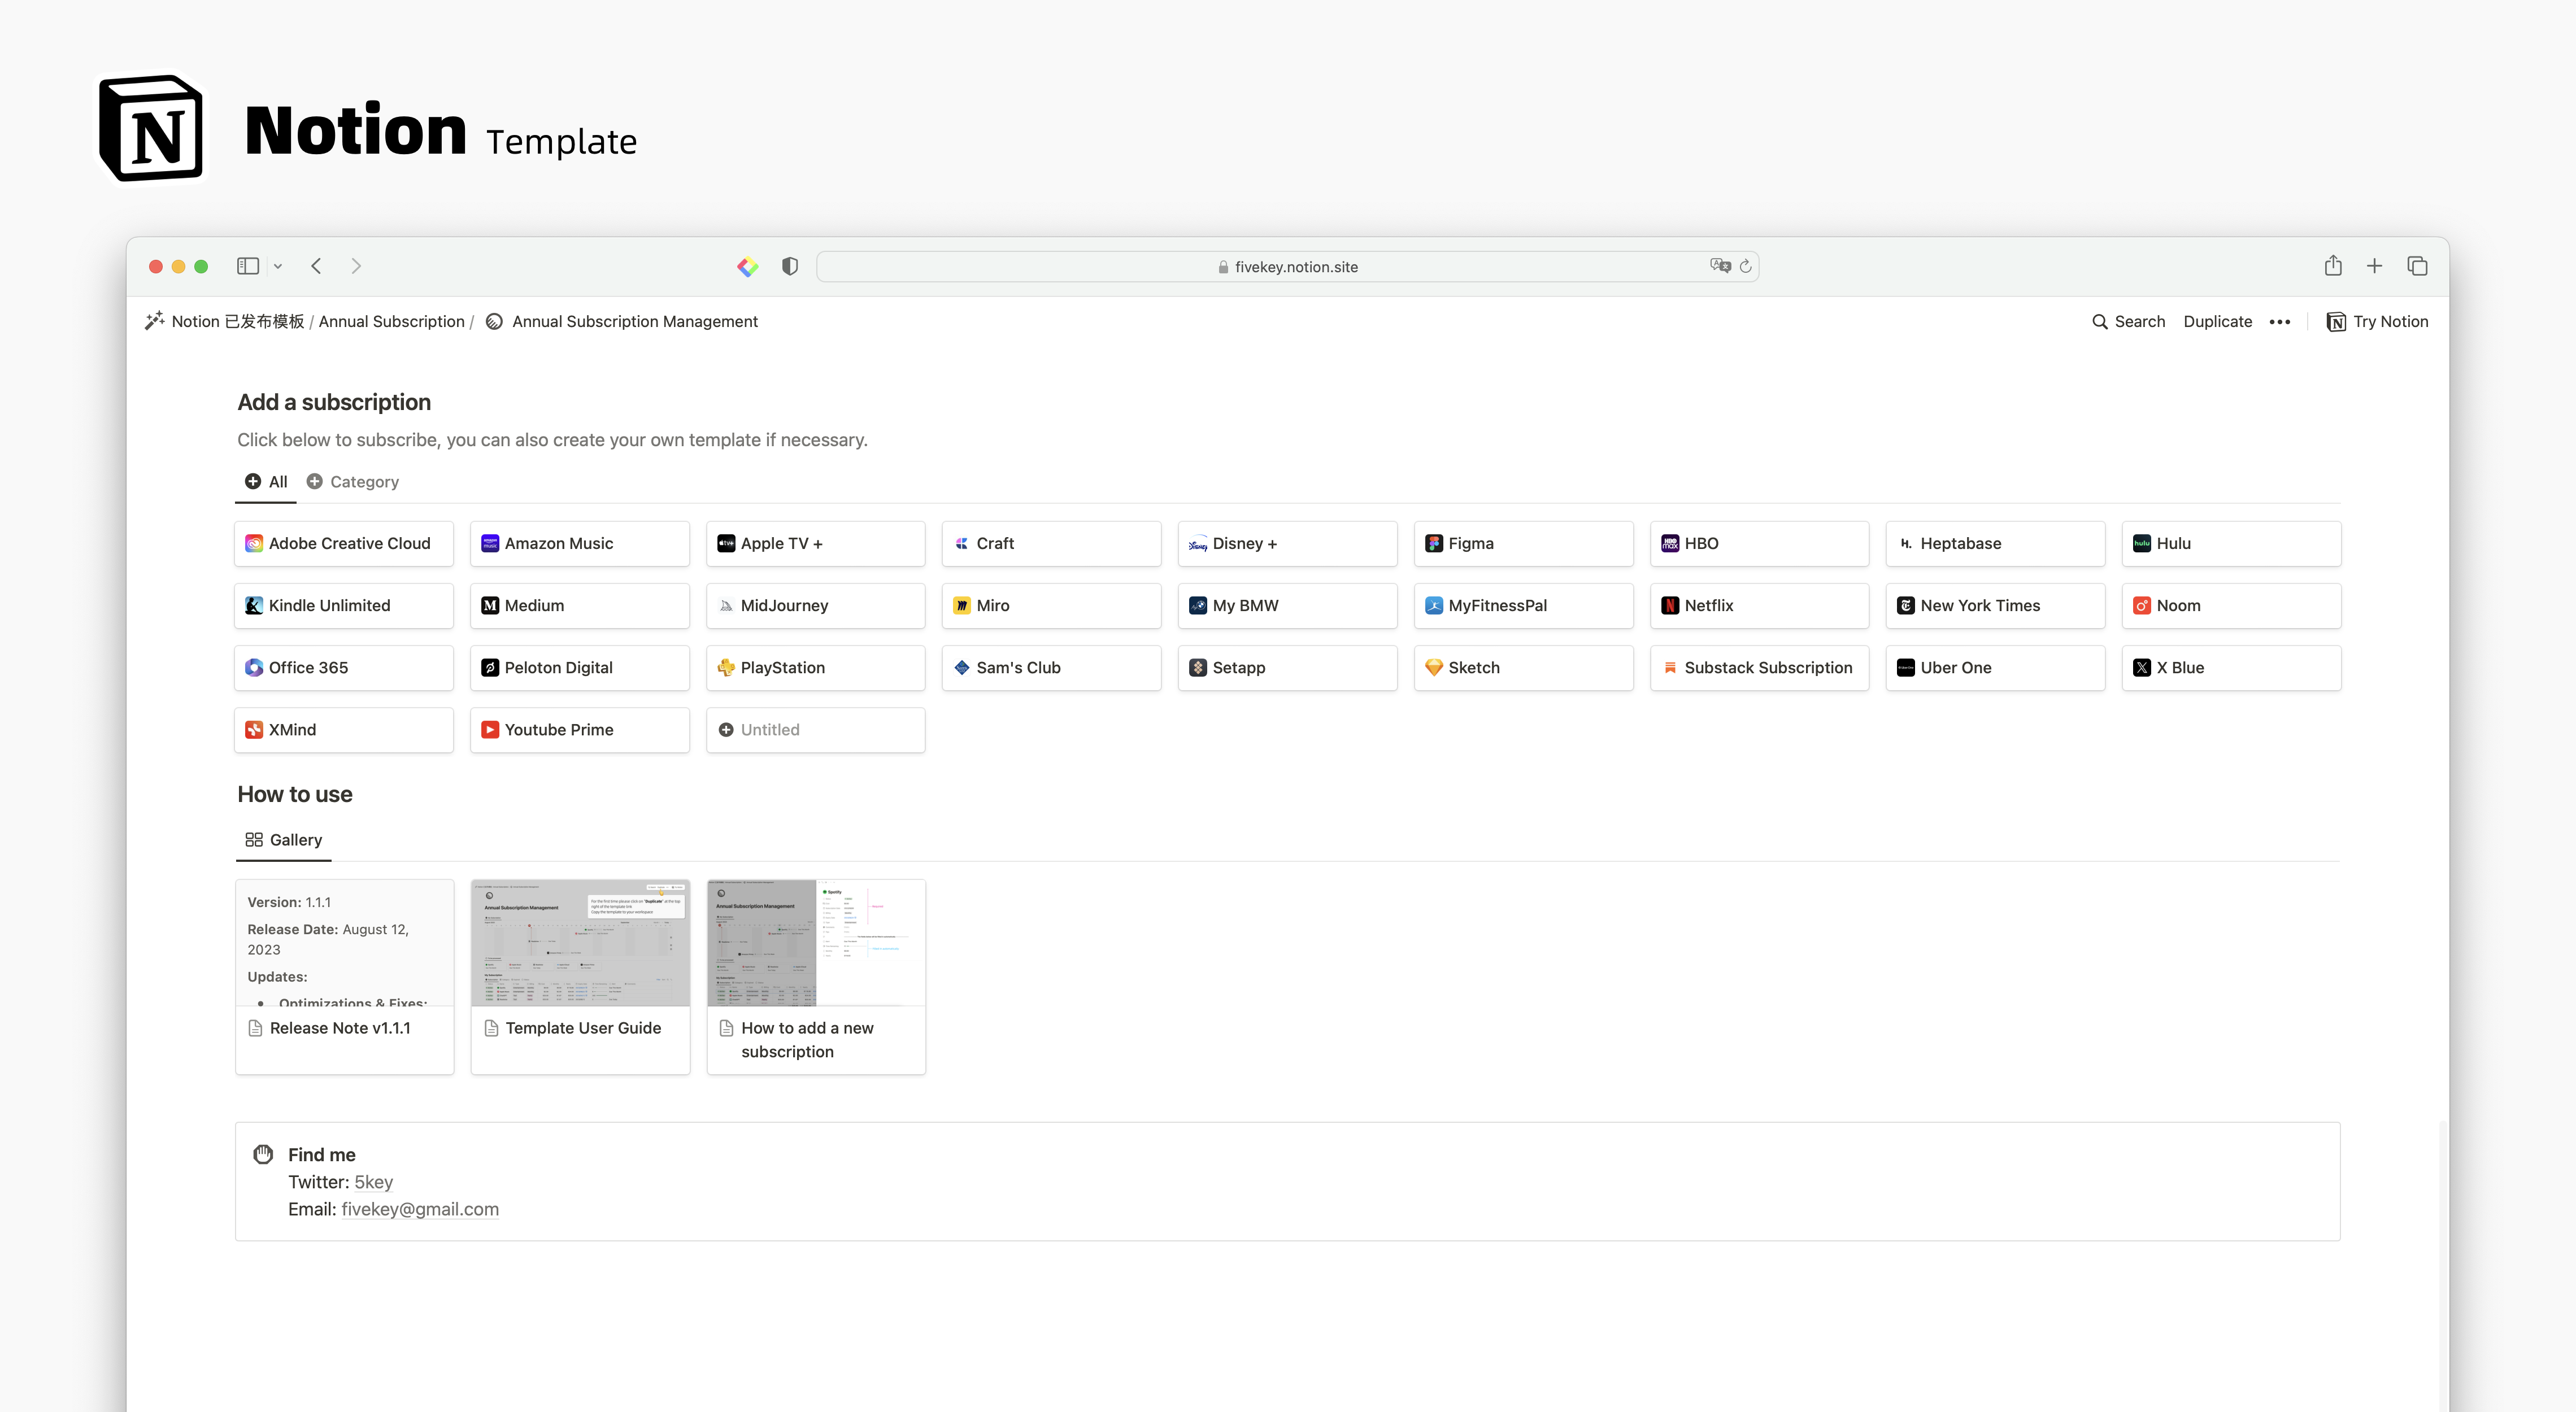The width and height of the screenshot is (2576, 1412).
Task: Click the Untitled new template button
Action: pyautogui.click(x=816, y=730)
